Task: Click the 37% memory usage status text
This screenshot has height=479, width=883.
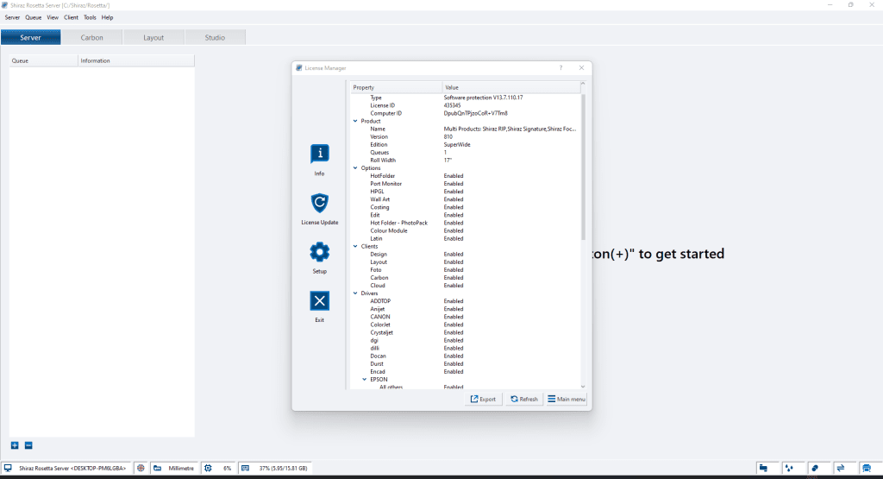Action: coord(283,469)
